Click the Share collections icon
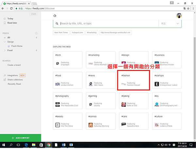Viewport: 196px width, 149px height. click(x=5, y=80)
